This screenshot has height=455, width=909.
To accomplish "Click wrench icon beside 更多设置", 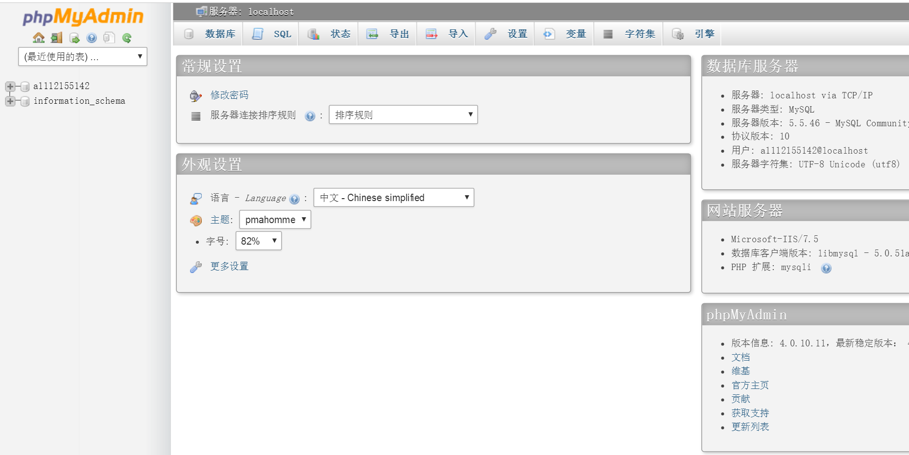I will 196,267.
